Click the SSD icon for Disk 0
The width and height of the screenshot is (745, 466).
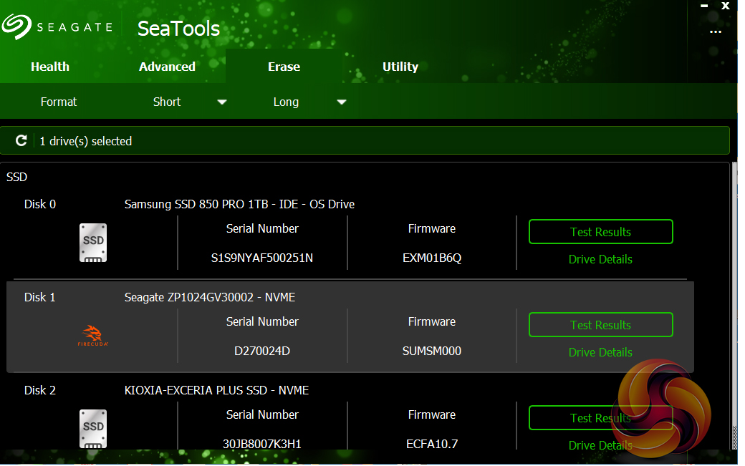click(93, 243)
